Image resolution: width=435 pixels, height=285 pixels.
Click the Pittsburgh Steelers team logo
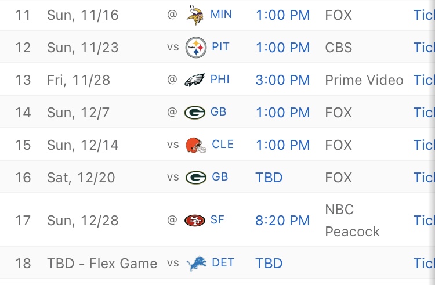pyautogui.click(x=195, y=47)
